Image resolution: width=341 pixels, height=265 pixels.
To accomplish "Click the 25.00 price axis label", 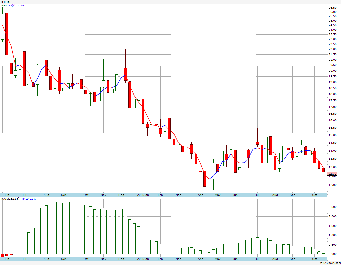I will [x=333, y=21].
